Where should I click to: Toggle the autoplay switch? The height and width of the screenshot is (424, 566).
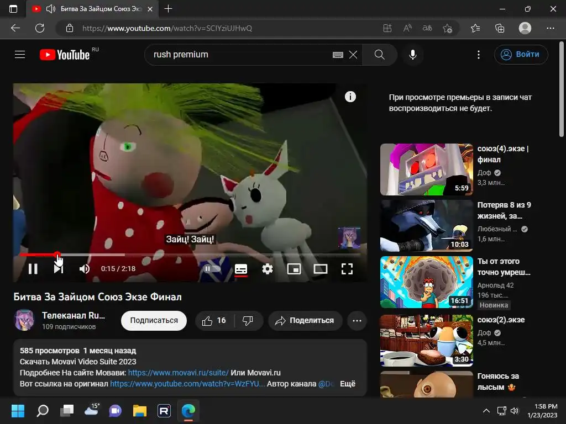pos(212,269)
